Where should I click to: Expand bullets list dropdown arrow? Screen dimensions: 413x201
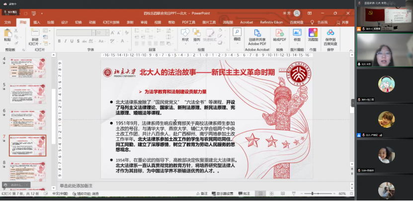click(x=141, y=30)
